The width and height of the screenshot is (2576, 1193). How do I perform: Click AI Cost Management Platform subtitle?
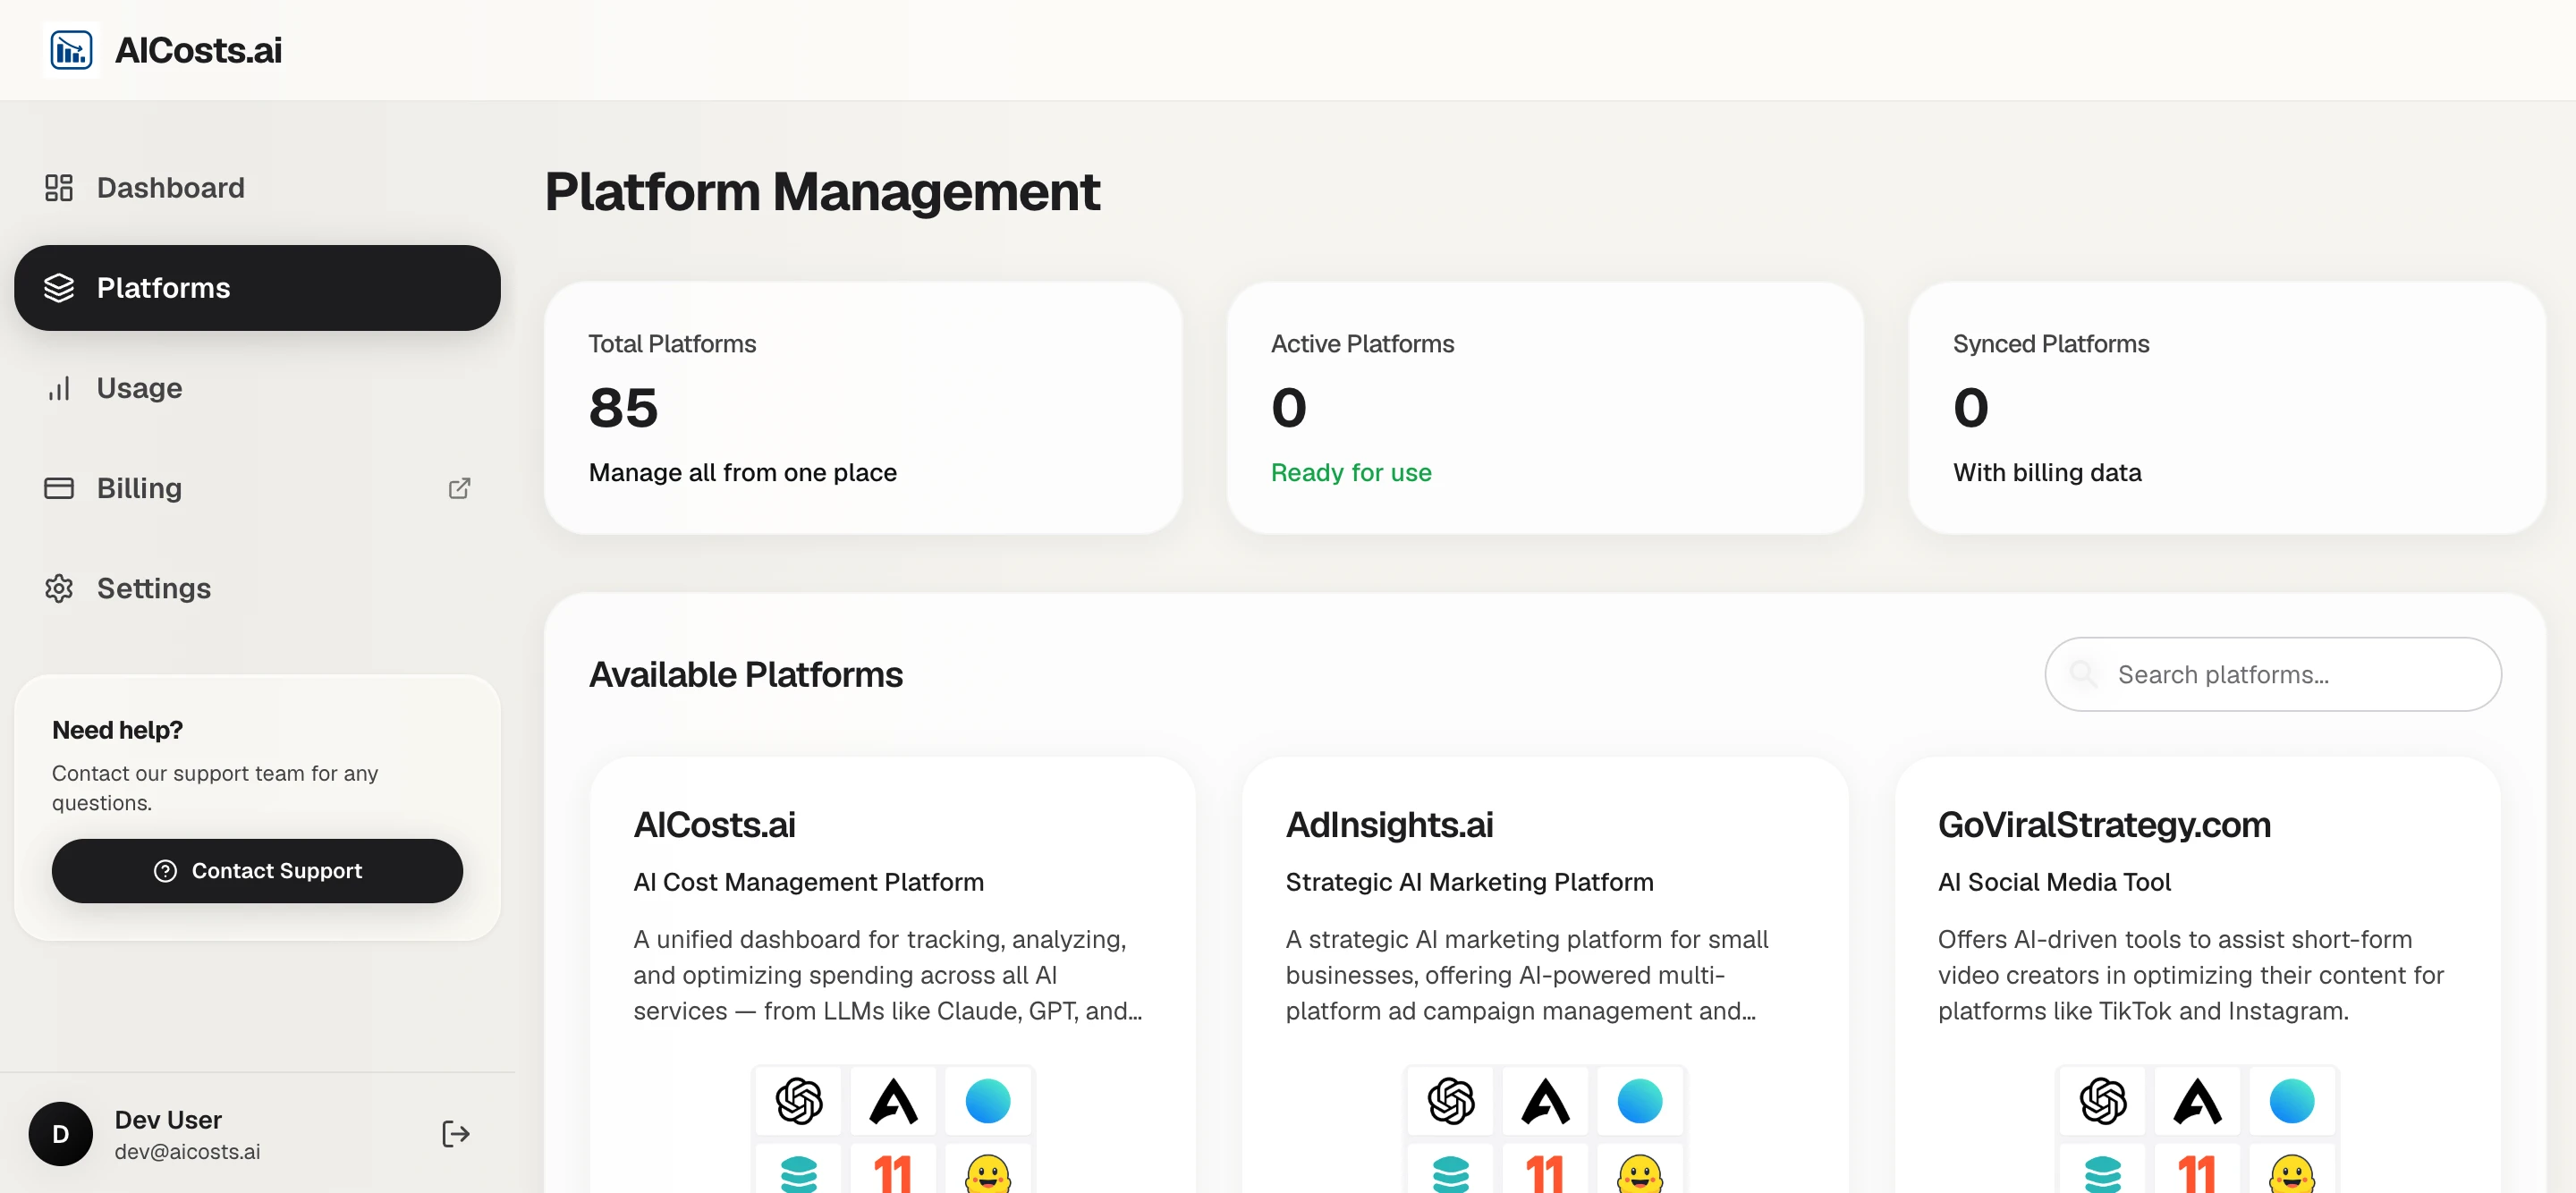pyautogui.click(x=808, y=882)
